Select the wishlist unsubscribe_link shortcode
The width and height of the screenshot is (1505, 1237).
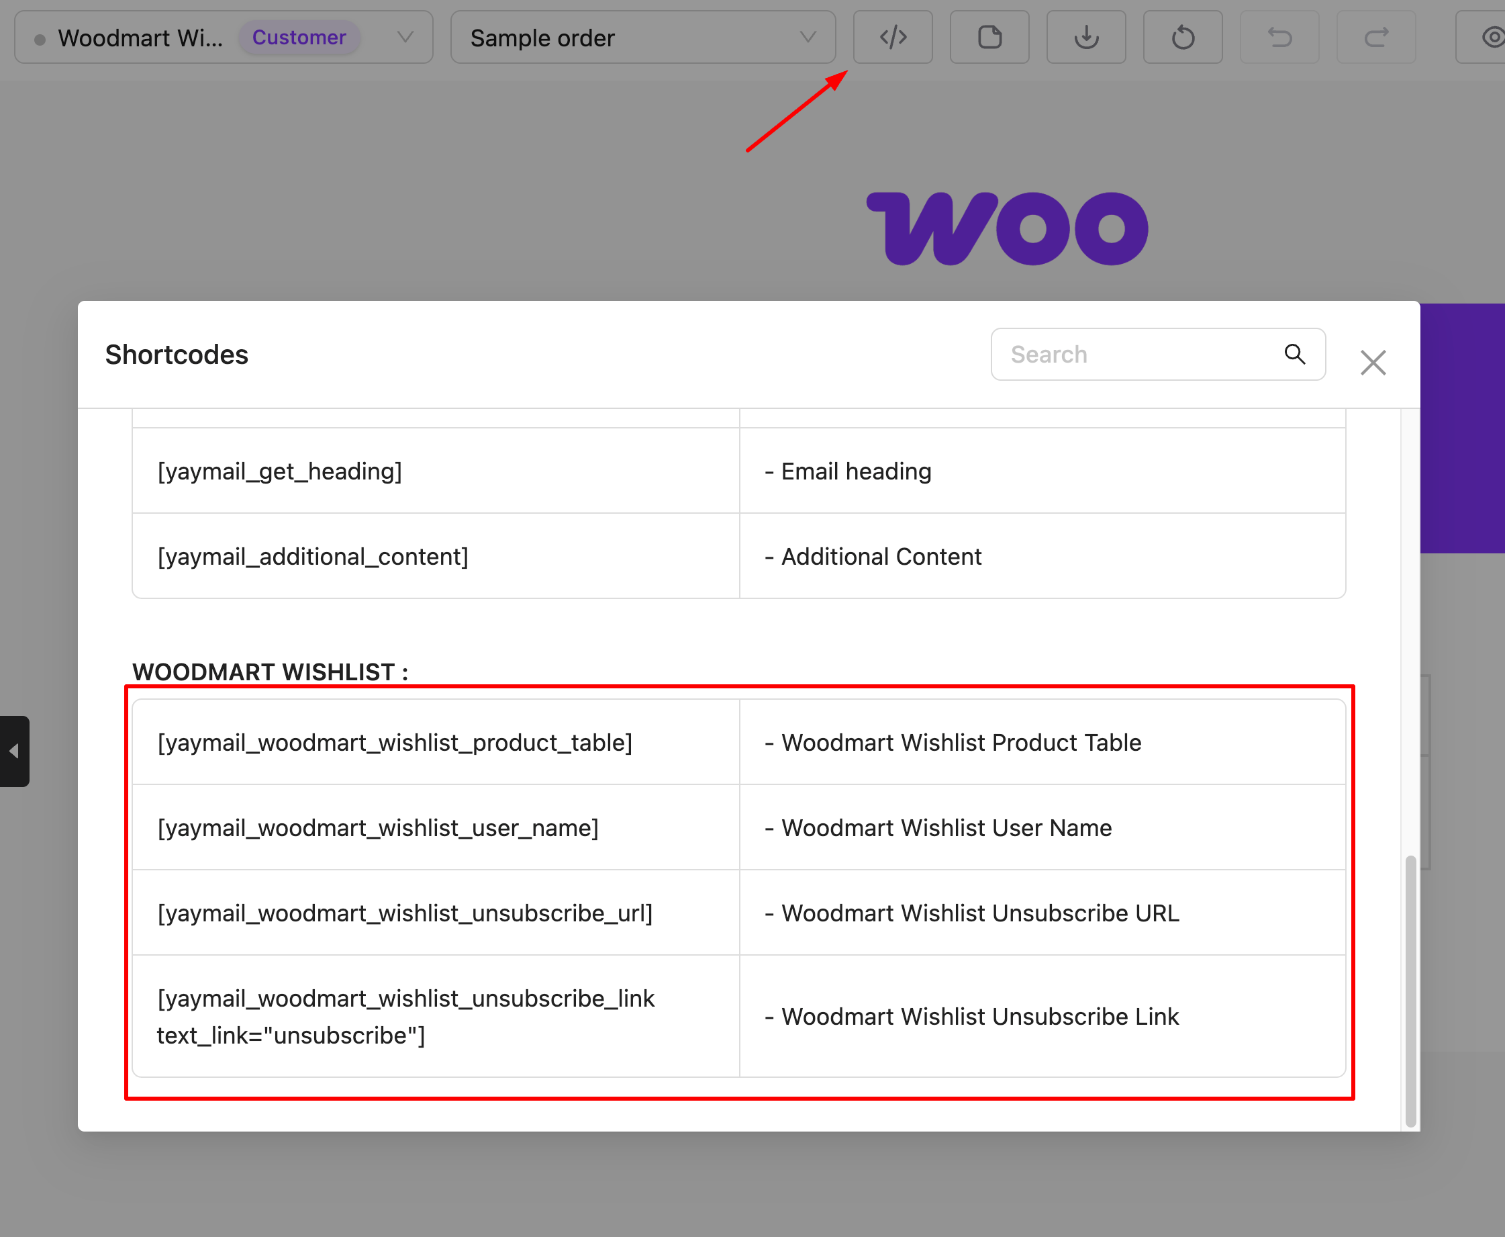[405, 1016]
